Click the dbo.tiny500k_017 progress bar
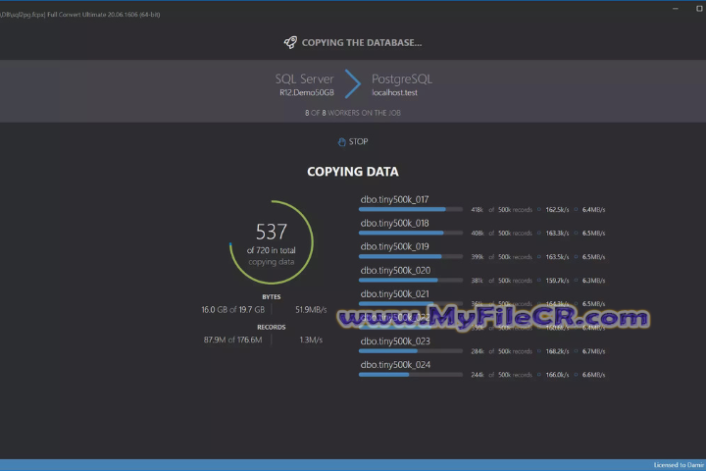 click(x=411, y=209)
